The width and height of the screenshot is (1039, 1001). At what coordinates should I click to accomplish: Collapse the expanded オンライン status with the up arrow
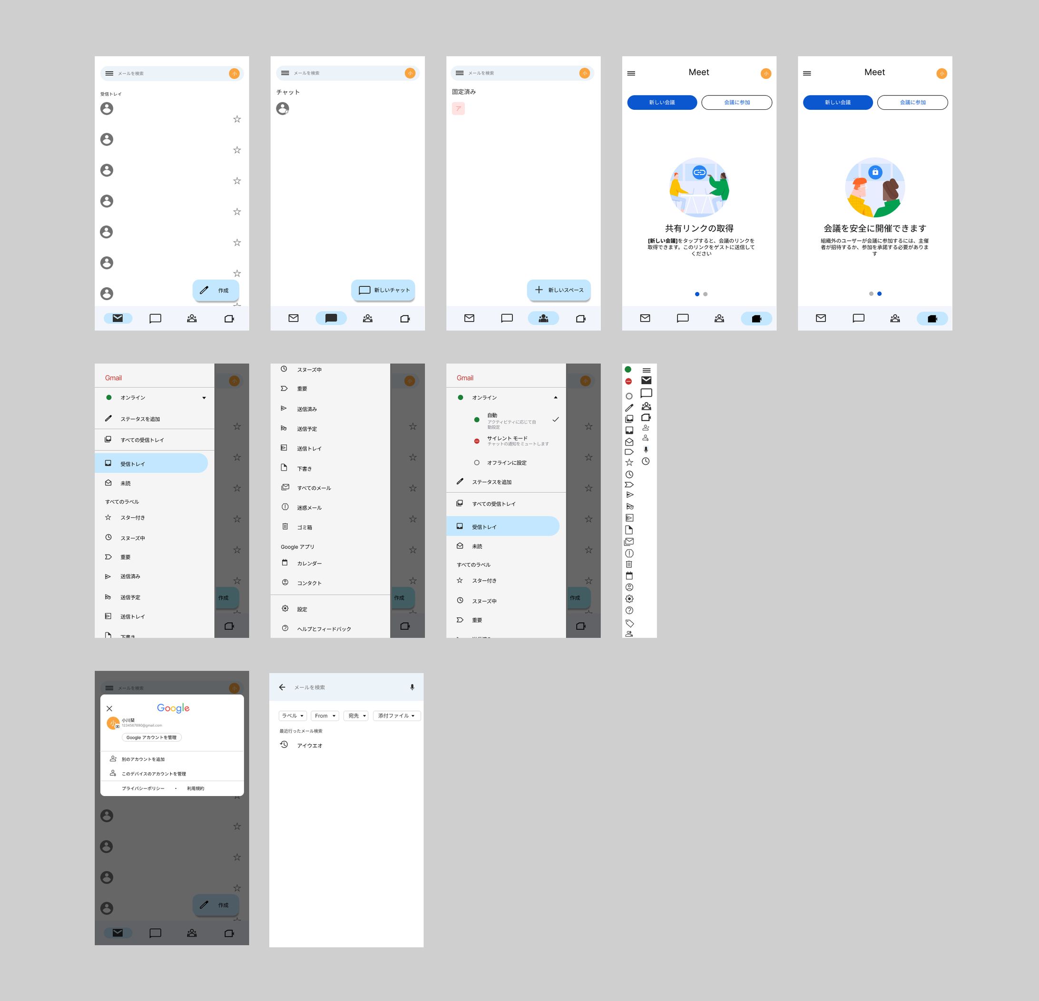(x=556, y=398)
